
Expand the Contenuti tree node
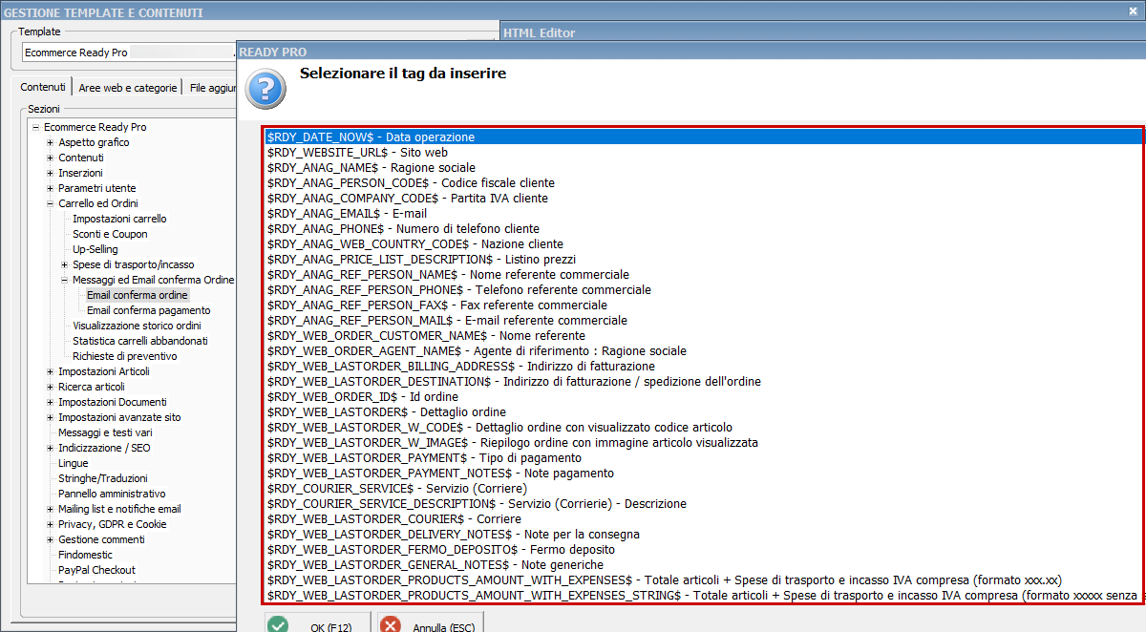pos(50,158)
